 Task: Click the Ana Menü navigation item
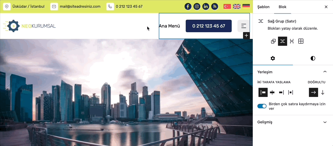pos(169,26)
